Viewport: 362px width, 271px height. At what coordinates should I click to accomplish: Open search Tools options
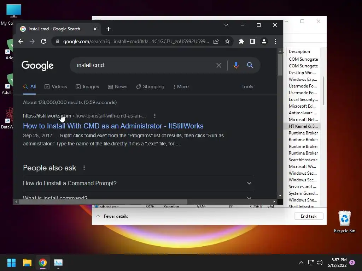[247, 87]
